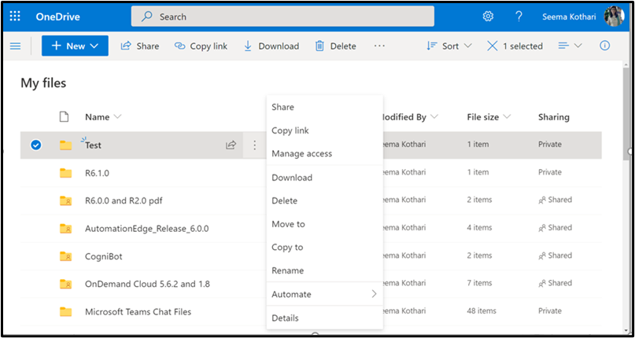The width and height of the screenshot is (635, 338).
Task: Open the New dropdown button
Action: tap(75, 46)
